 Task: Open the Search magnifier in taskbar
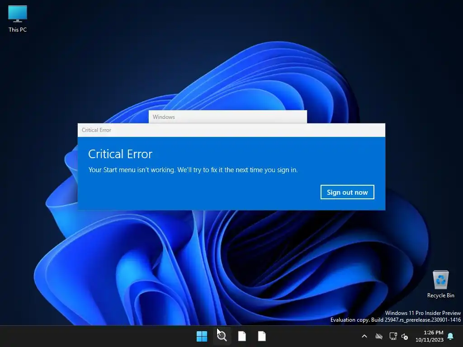tap(222, 336)
